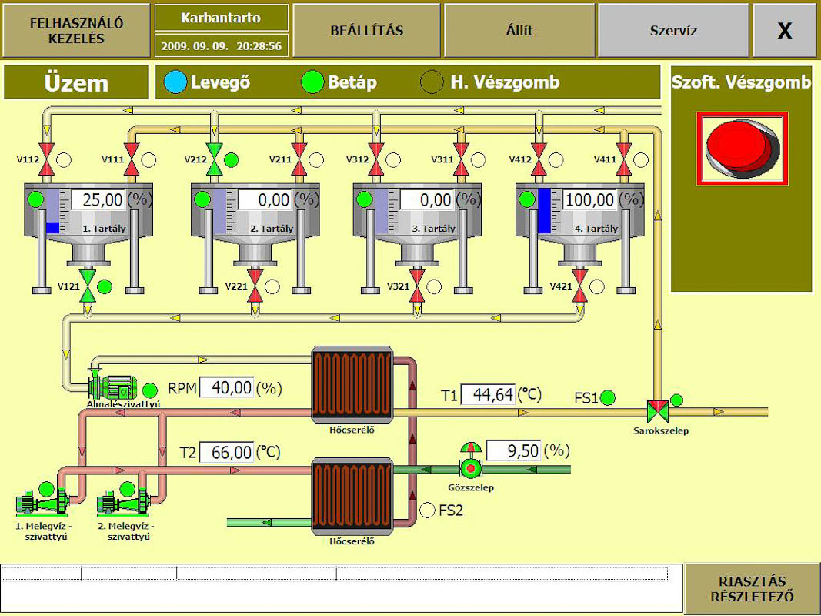Open the BEÁLLÍTÁS settings menu

(x=366, y=31)
